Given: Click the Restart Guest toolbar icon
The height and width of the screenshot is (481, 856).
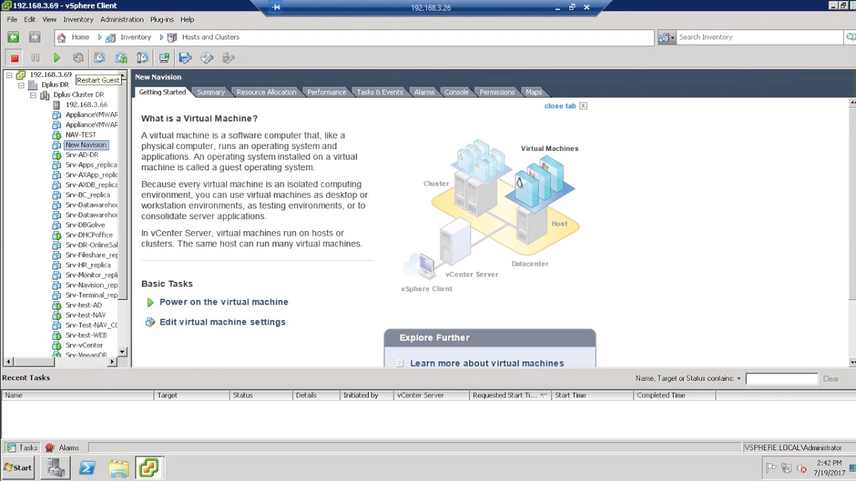Looking at the screenshot, I should [x=78, y=58].
